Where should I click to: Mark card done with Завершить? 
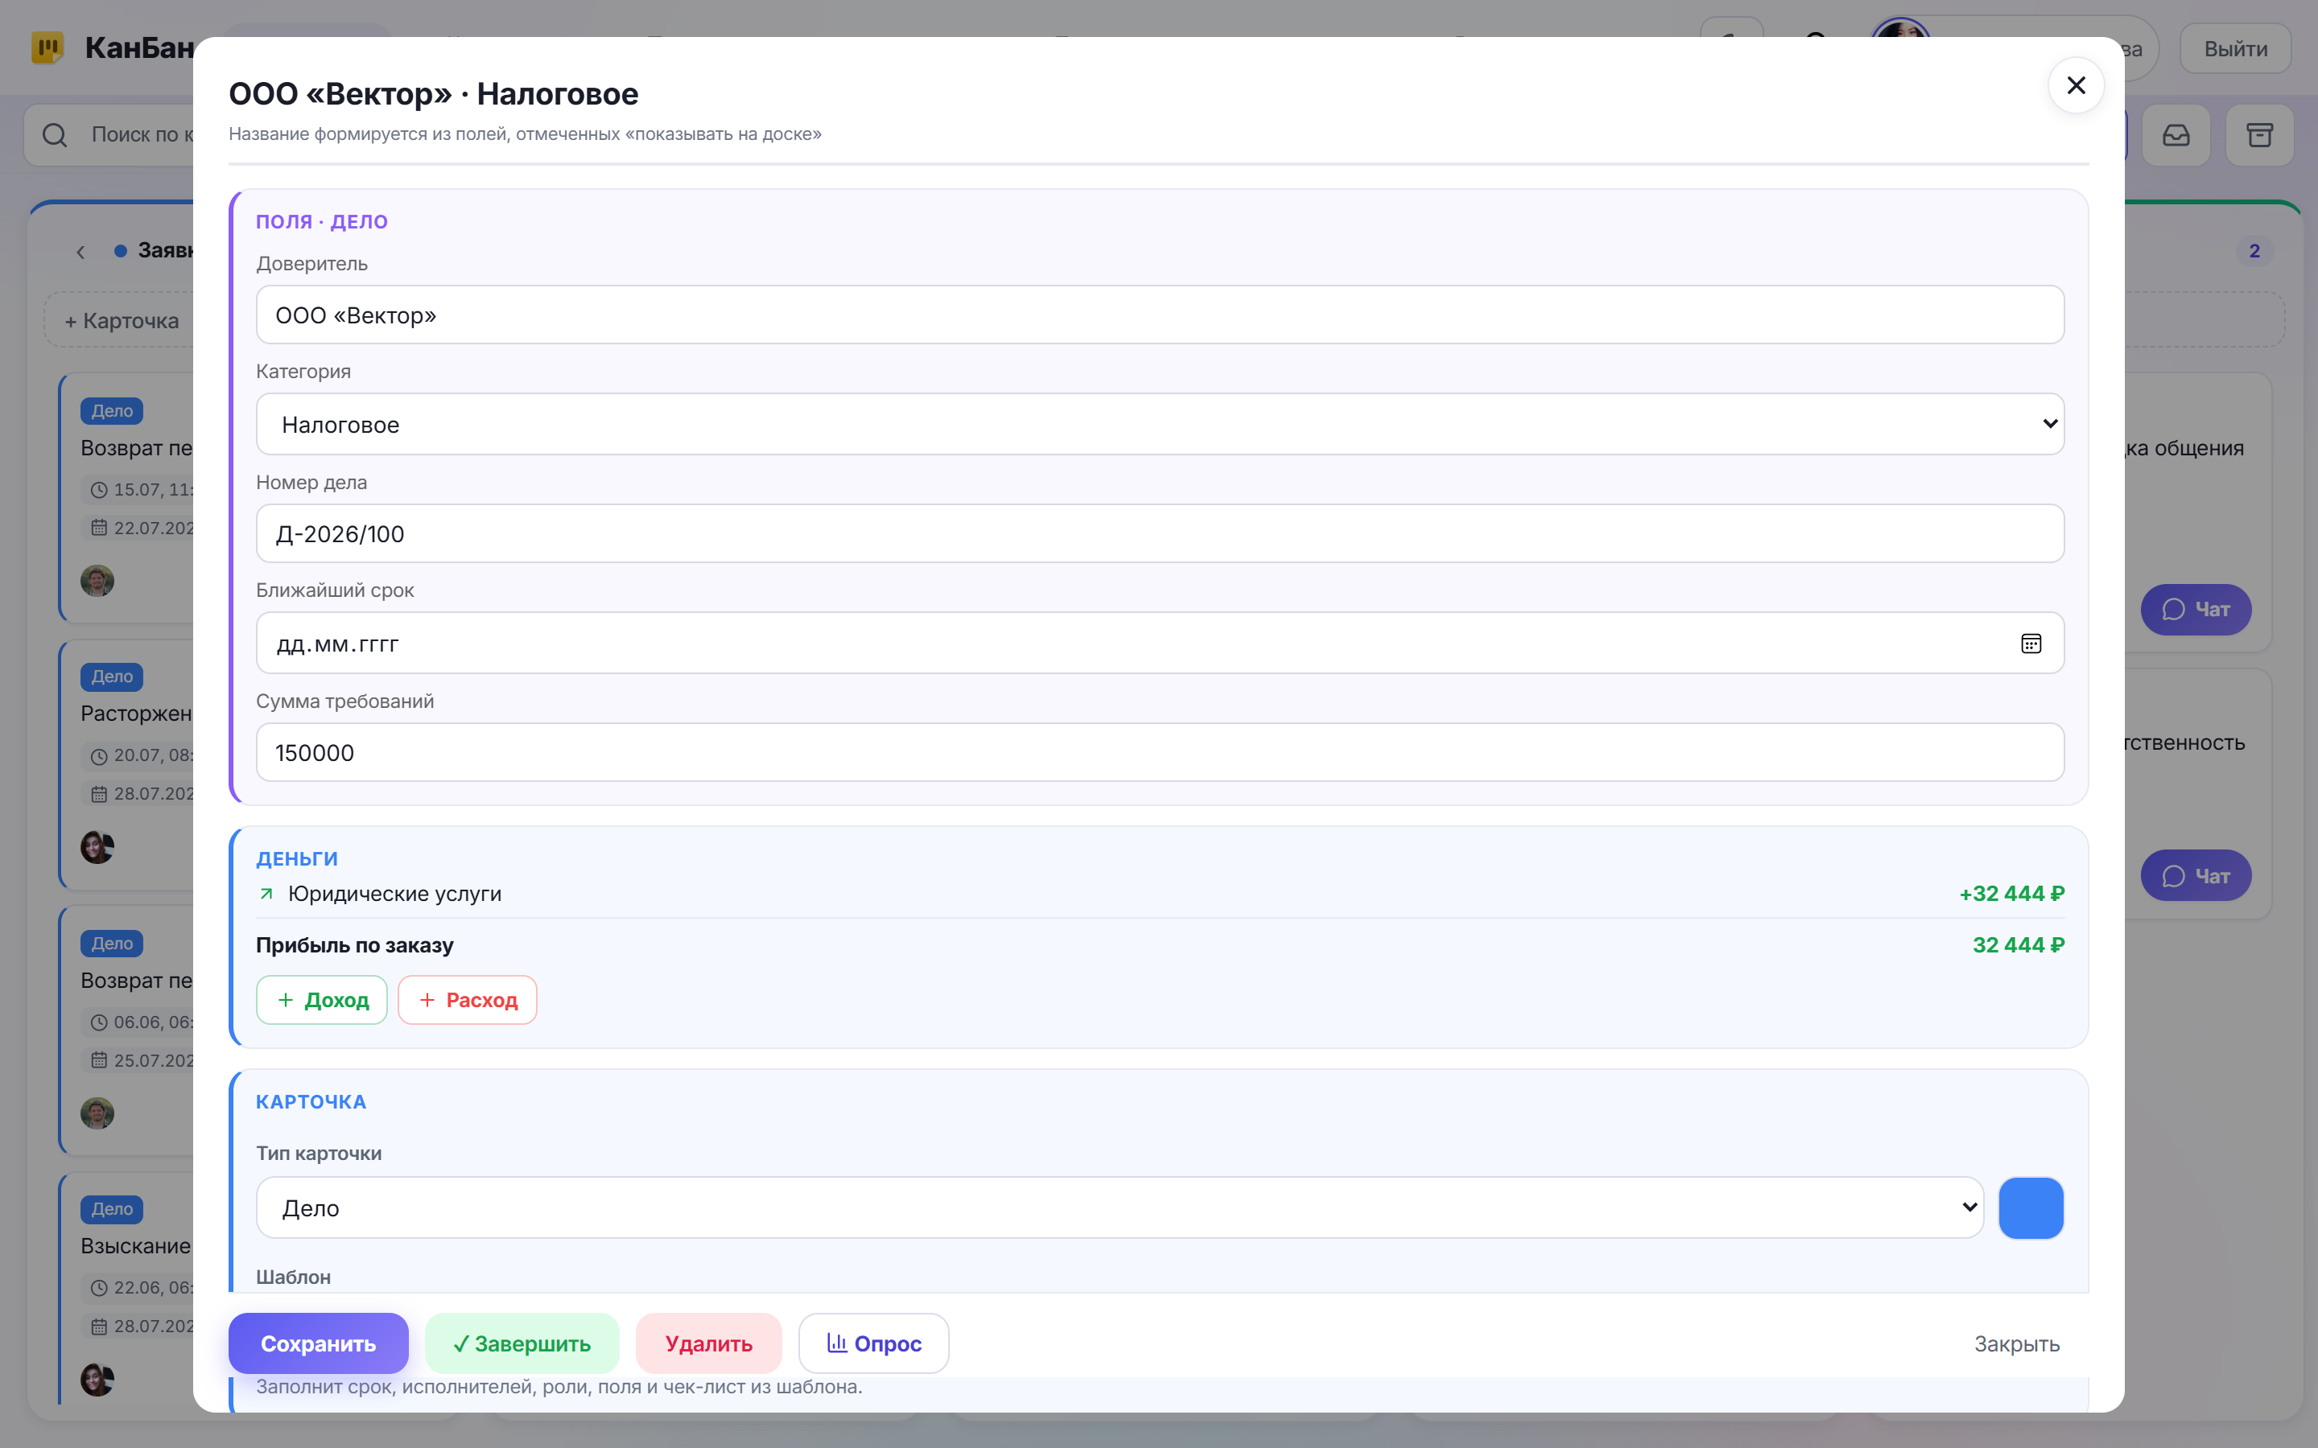pos(522,1343)
